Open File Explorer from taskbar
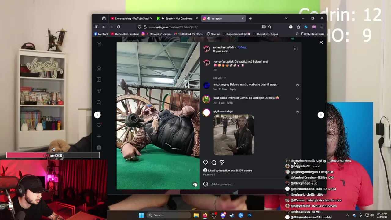This screenshot has width=391, height=220. (x=196, y=215)
